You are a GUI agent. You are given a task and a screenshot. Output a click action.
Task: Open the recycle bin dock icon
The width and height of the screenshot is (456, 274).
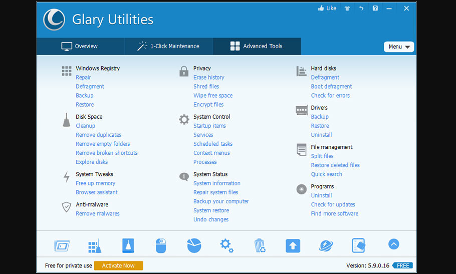[260, 246]
